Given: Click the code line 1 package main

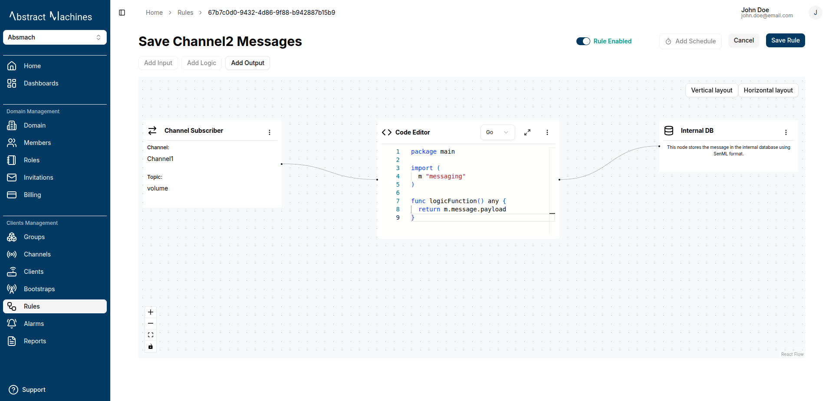Looking at the screenshot, I should [433, 151].
